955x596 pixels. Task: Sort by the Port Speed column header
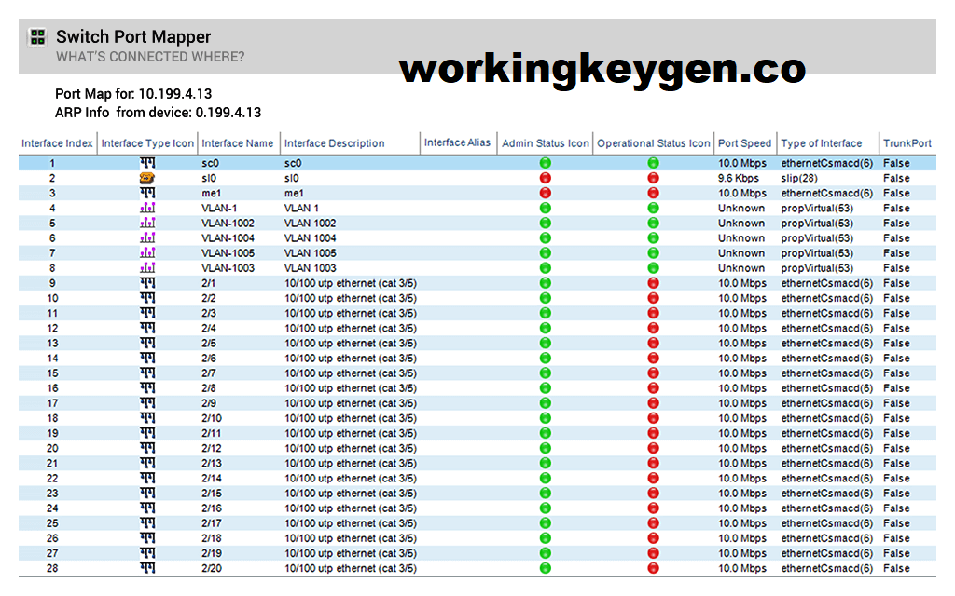pyautogui.click(x=744, y=142)
